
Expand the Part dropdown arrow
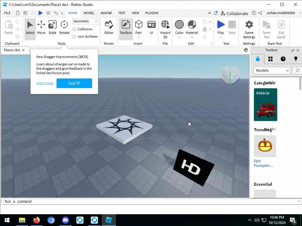pyautogui.click(x=139, y=37)
